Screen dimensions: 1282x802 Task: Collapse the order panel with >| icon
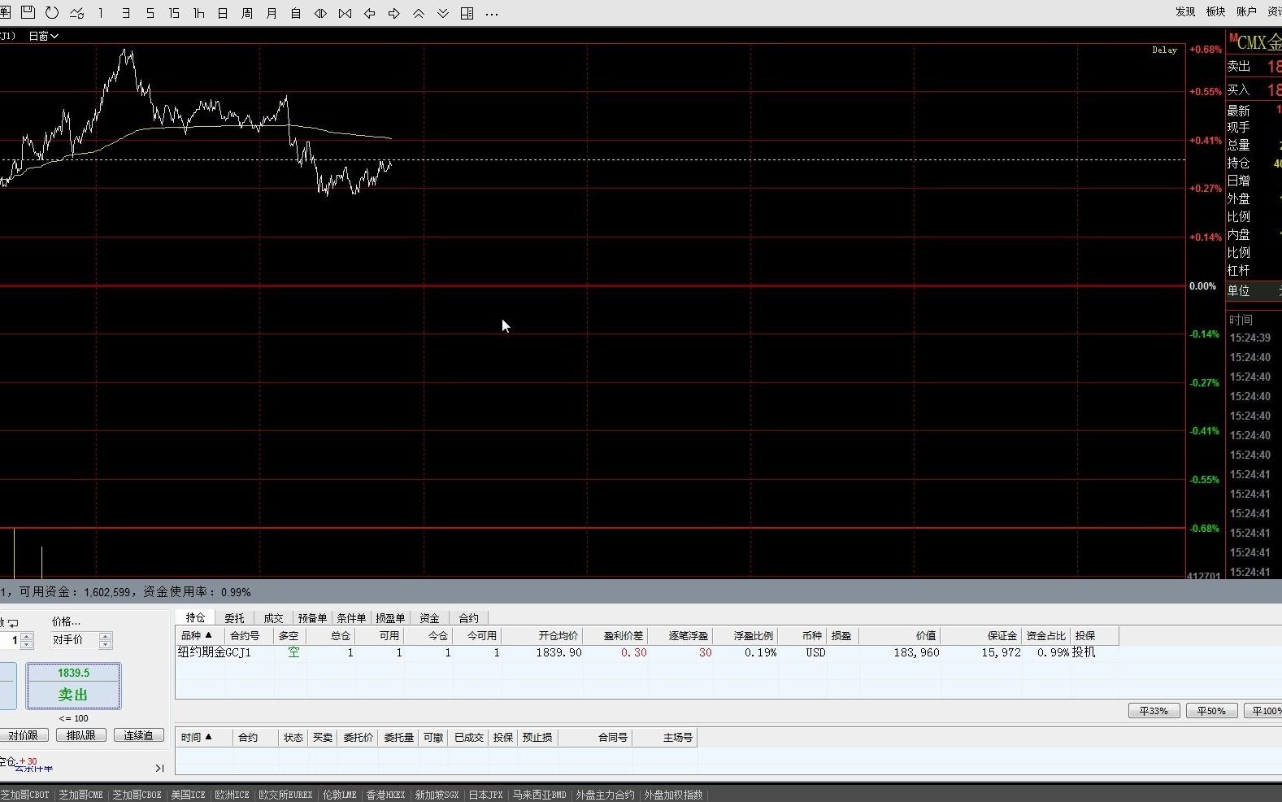[x=159, y=768]
